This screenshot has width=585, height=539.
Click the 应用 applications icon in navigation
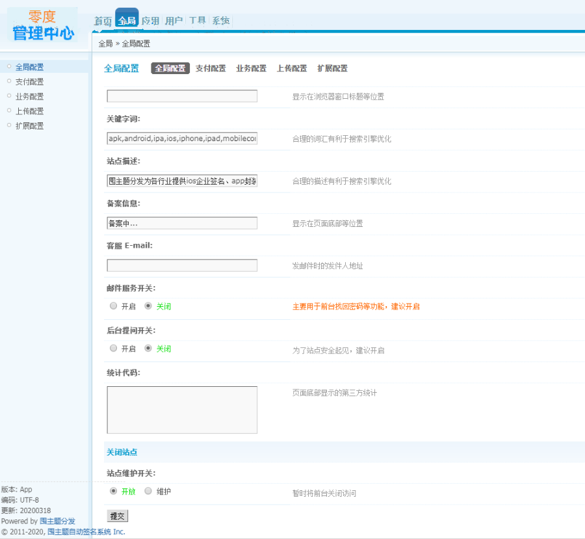(149, 20)
